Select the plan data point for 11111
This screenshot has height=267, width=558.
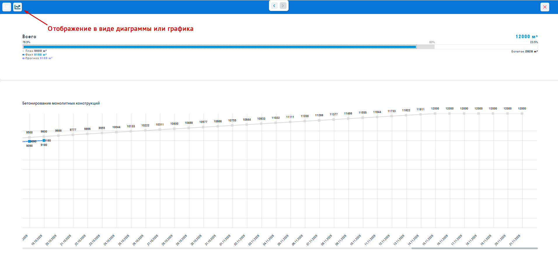[x=290, y=122]
